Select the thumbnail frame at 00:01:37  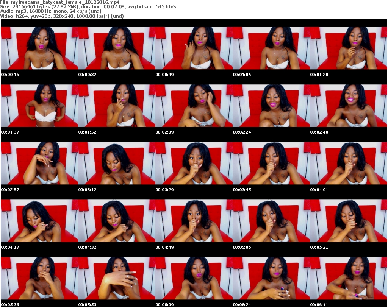coord(39,106)
